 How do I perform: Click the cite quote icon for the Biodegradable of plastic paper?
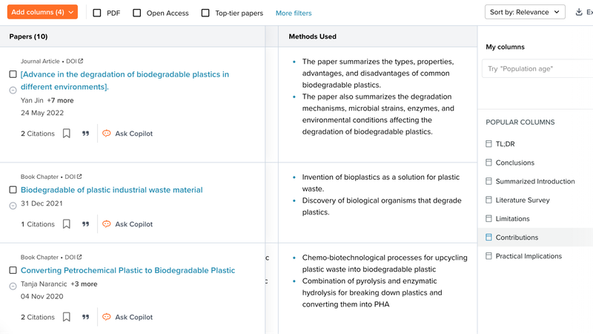pyautogui.click(x=85, y=224)
